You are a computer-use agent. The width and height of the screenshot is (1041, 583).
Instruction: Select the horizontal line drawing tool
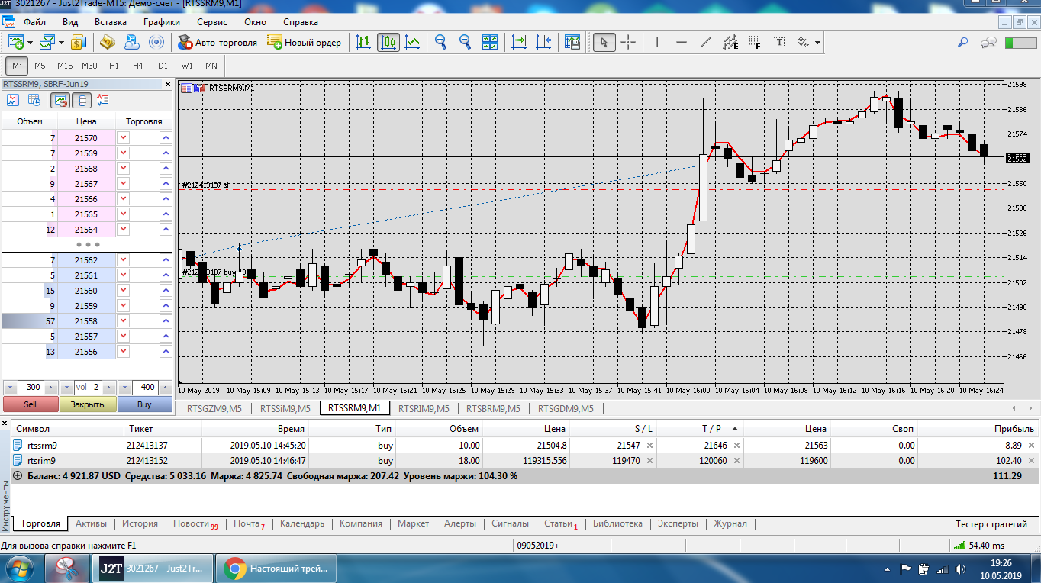point(682,42)
